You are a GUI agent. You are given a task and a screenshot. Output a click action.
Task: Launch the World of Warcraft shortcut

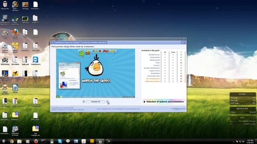pyautogui.click(x=15, y=6)
